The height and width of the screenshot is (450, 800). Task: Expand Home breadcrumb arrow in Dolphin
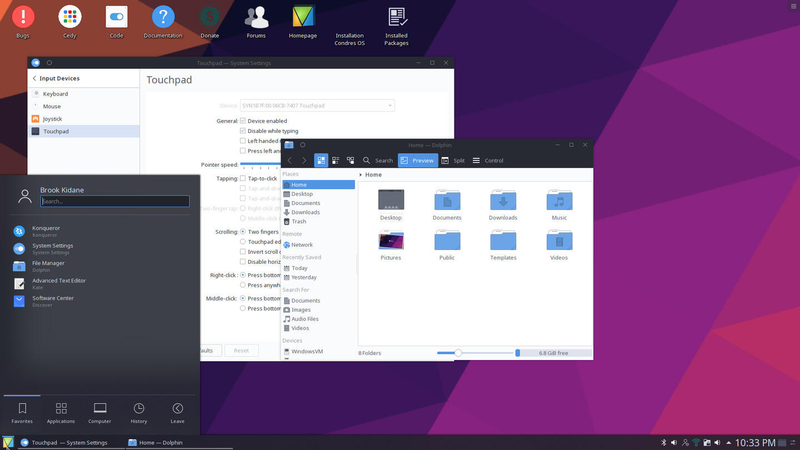[x=361, y=174]
